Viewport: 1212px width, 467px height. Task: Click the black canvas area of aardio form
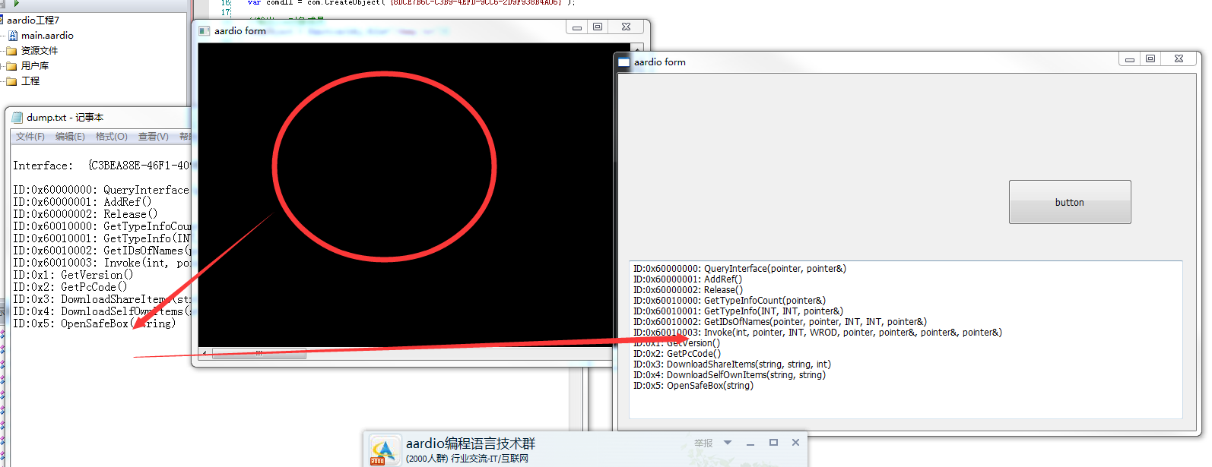pos(405,195)
